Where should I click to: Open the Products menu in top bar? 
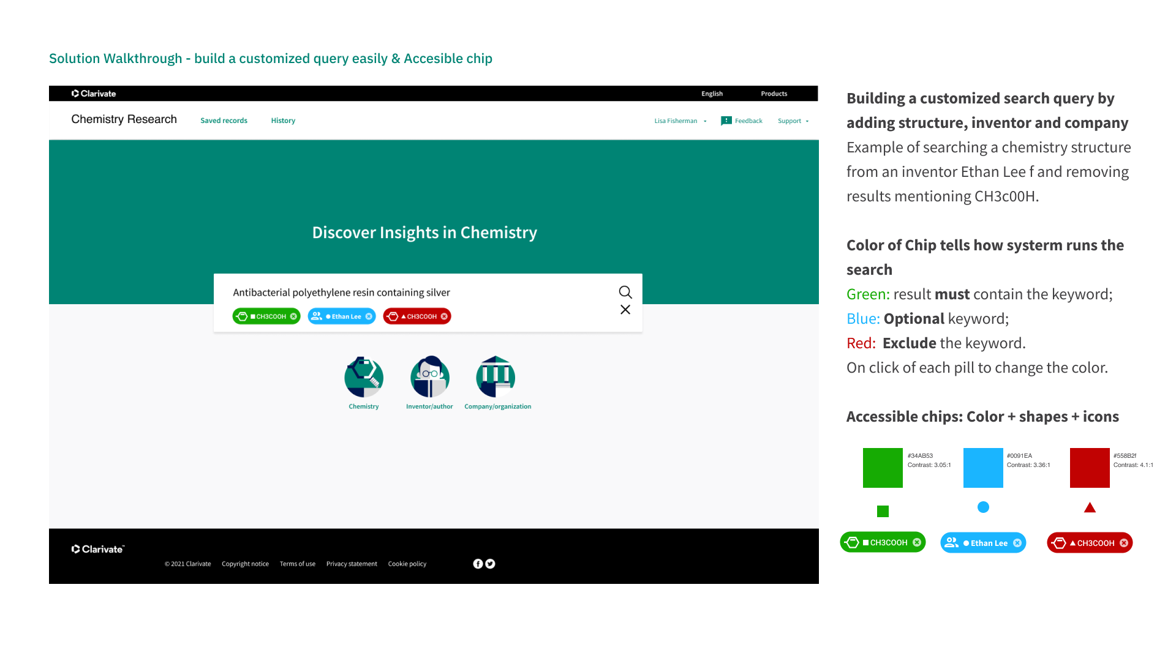tap(774, 94)
